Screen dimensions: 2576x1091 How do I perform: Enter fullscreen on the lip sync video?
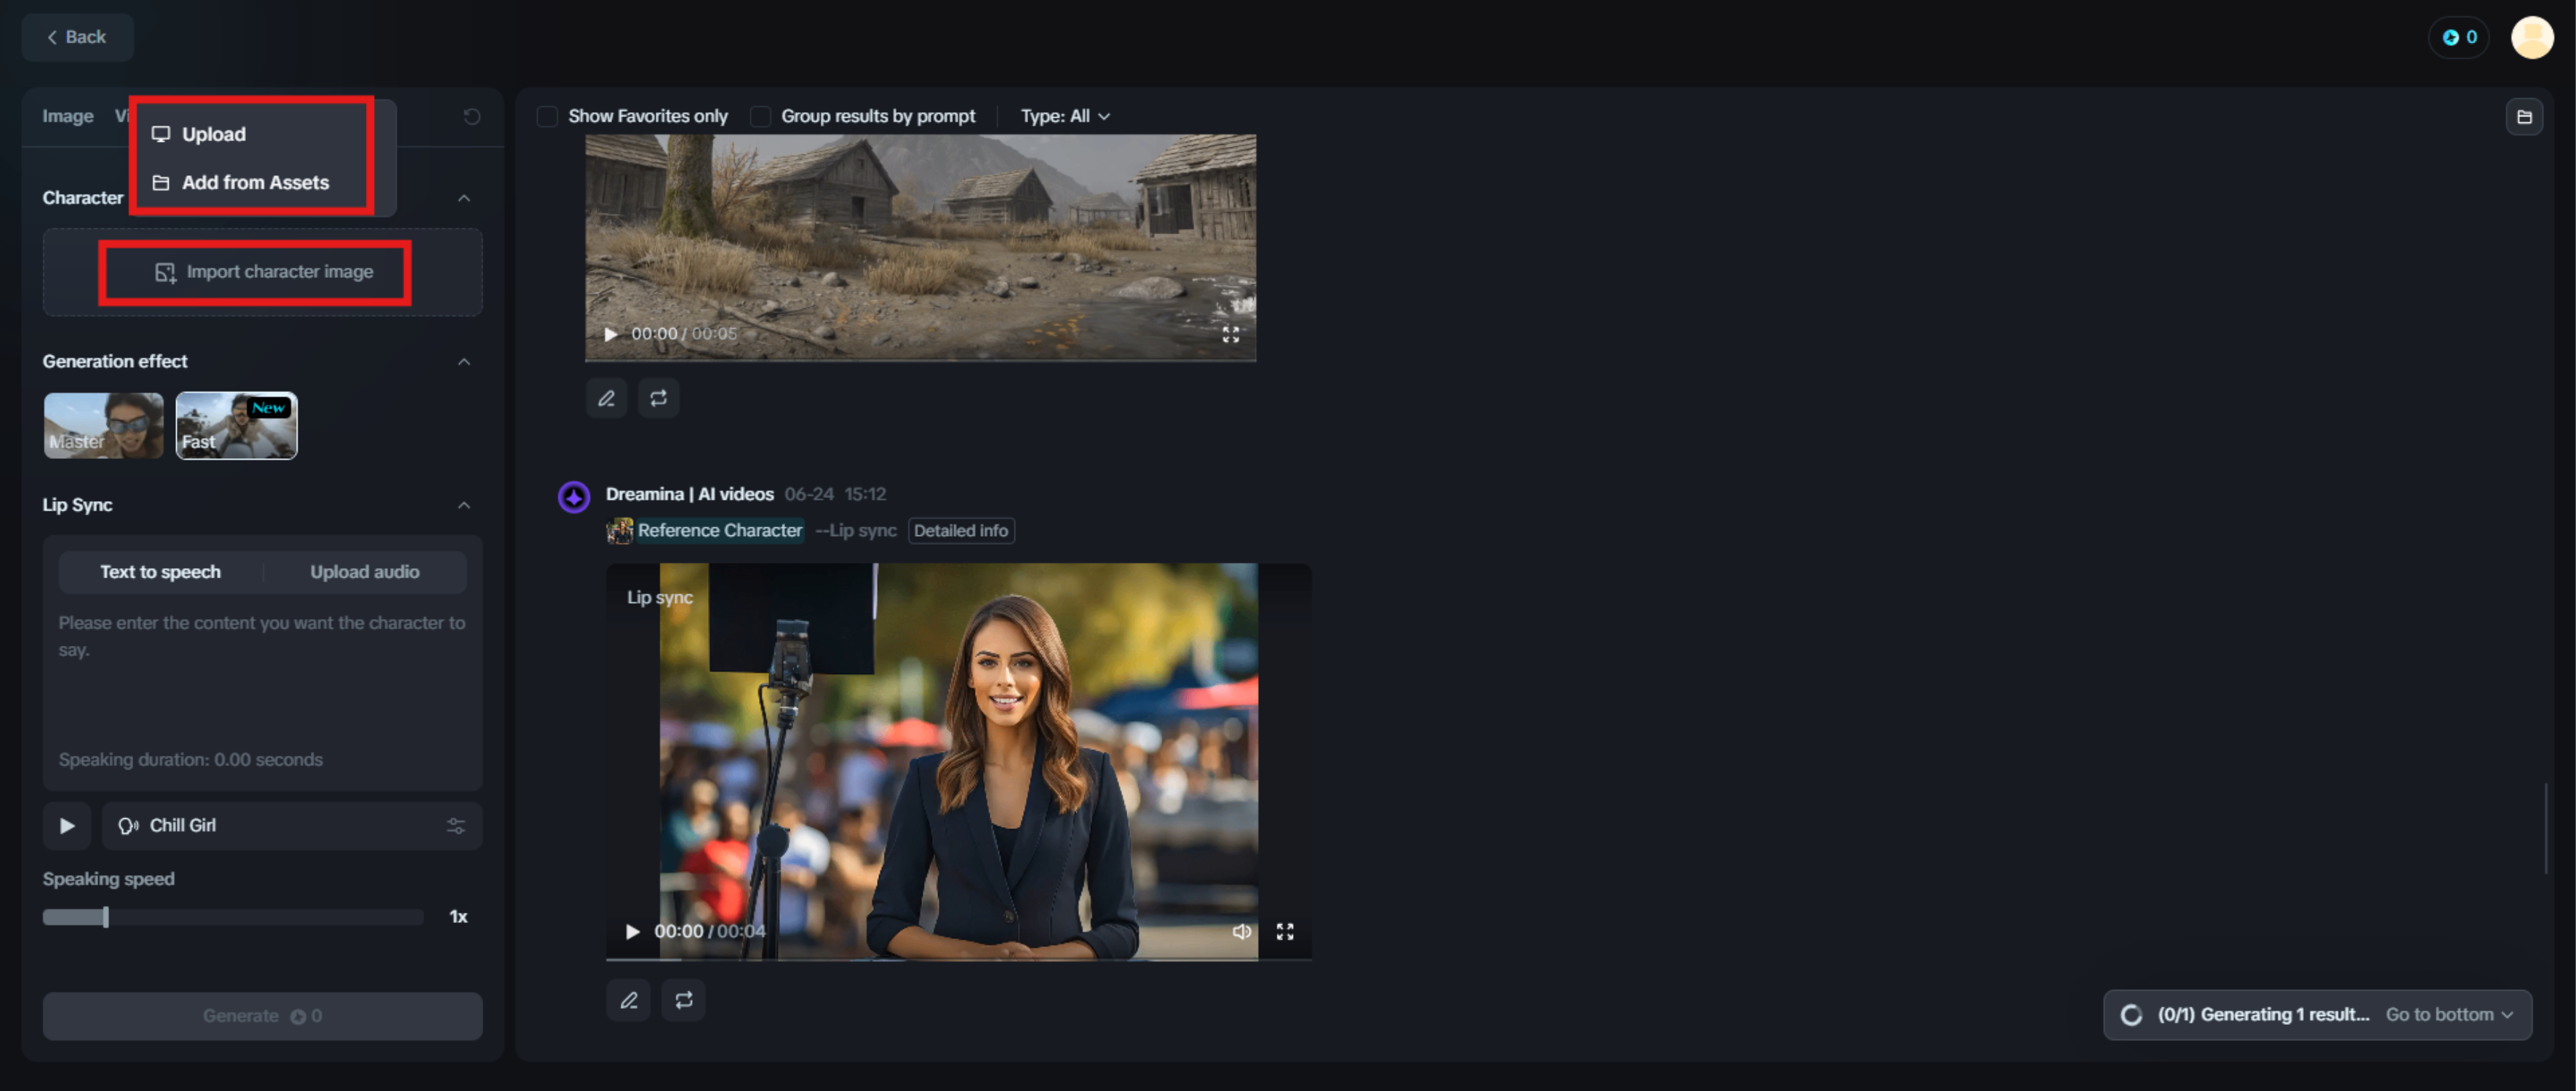coord(1285,931)
